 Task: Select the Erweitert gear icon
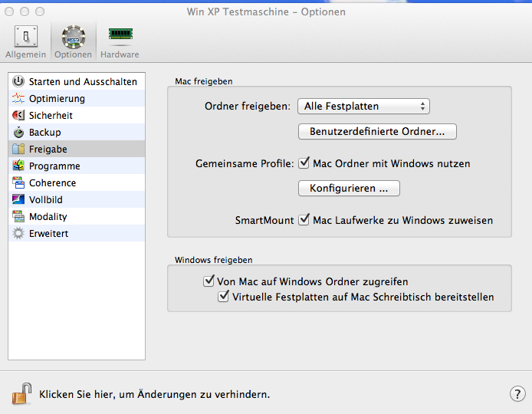pos(18,234)
